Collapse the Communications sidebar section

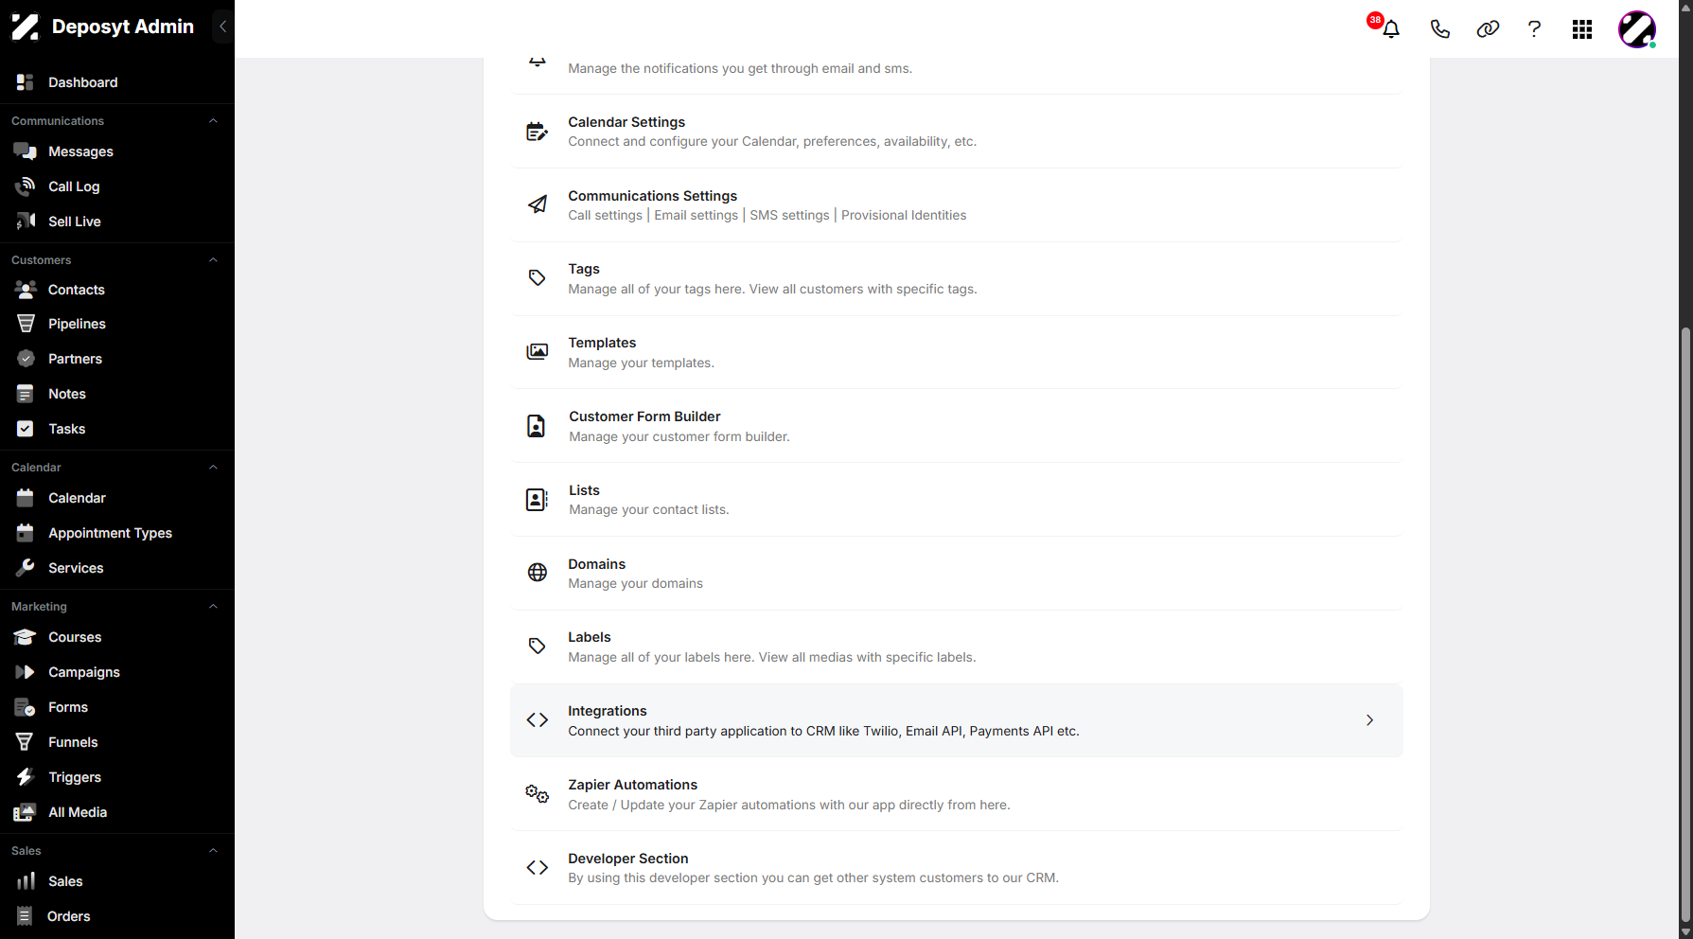[x=213, y=121]
